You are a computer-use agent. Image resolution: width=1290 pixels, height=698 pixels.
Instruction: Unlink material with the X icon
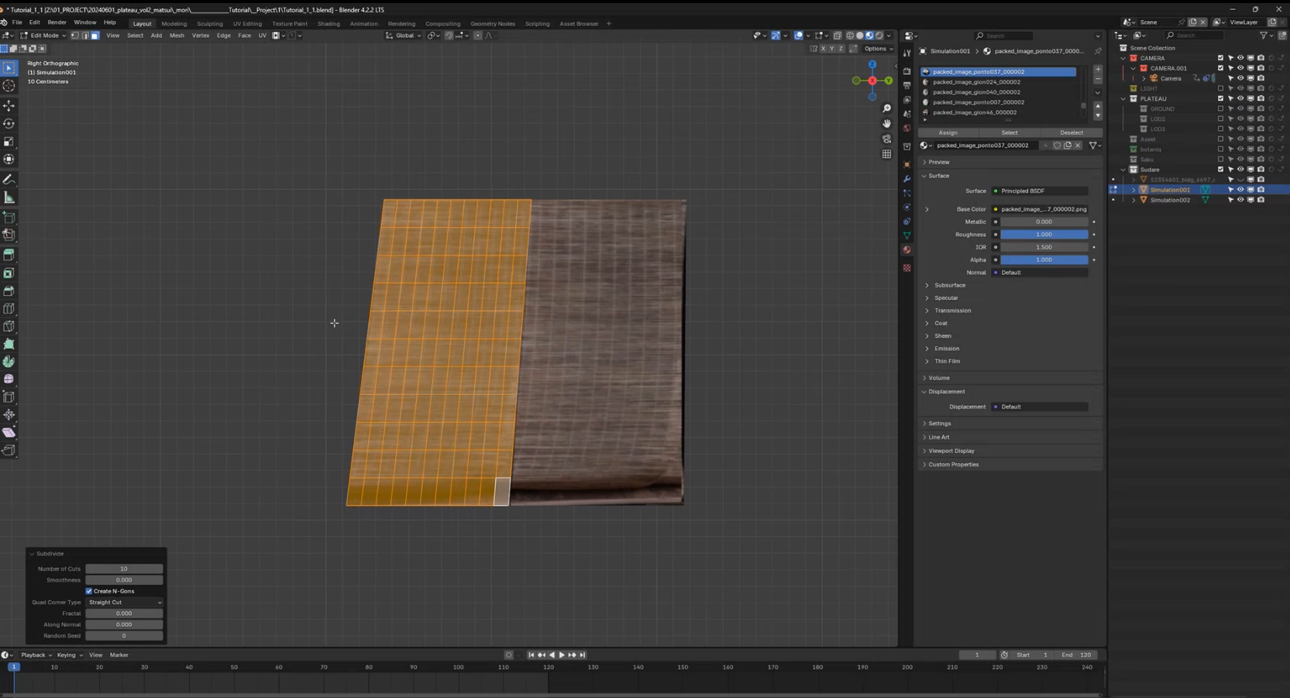point(1078,146)
